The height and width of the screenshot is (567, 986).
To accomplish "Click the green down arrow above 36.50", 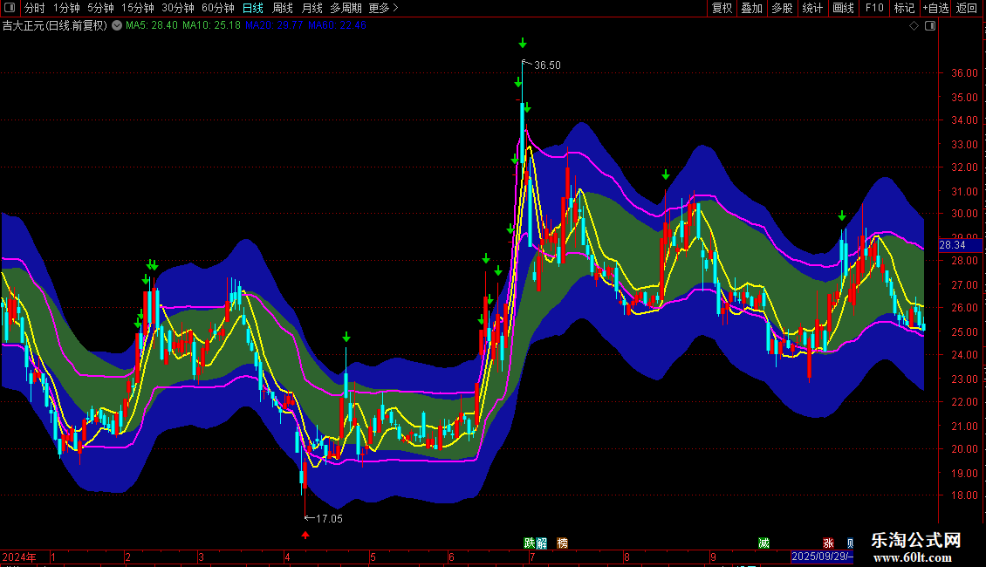I will click(522, 43).
